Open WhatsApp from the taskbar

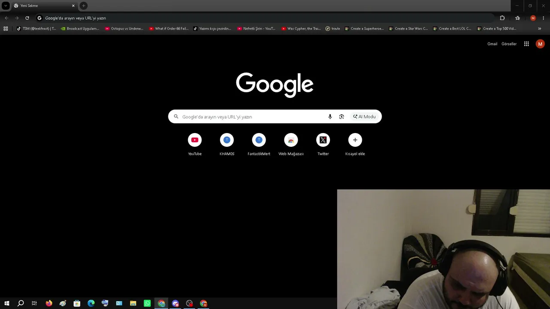(x=147, y=303)
